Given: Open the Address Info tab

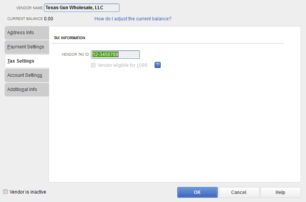Looking at the screenshot, I should (27, 33).
